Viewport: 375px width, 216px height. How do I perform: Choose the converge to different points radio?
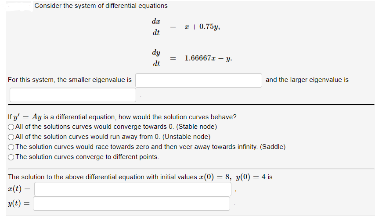[x=11, y=157]
